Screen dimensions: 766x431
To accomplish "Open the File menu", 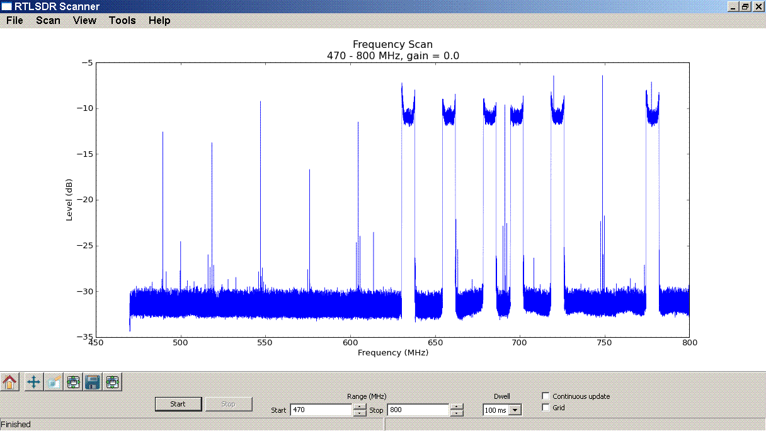I will pyautogui.click(x=14, y=21).
